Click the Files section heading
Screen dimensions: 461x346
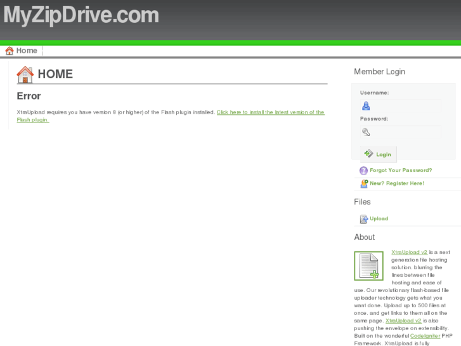pos(362,202)
